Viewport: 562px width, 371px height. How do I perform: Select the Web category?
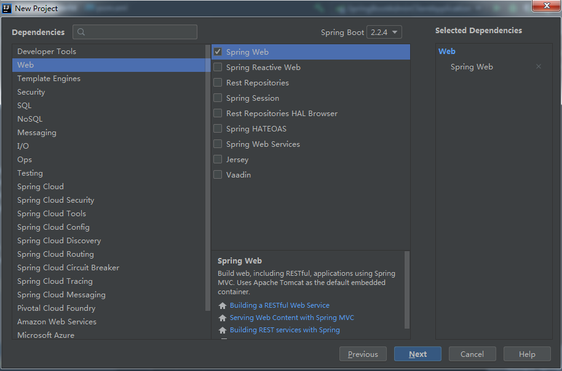[x=109, y=65]
